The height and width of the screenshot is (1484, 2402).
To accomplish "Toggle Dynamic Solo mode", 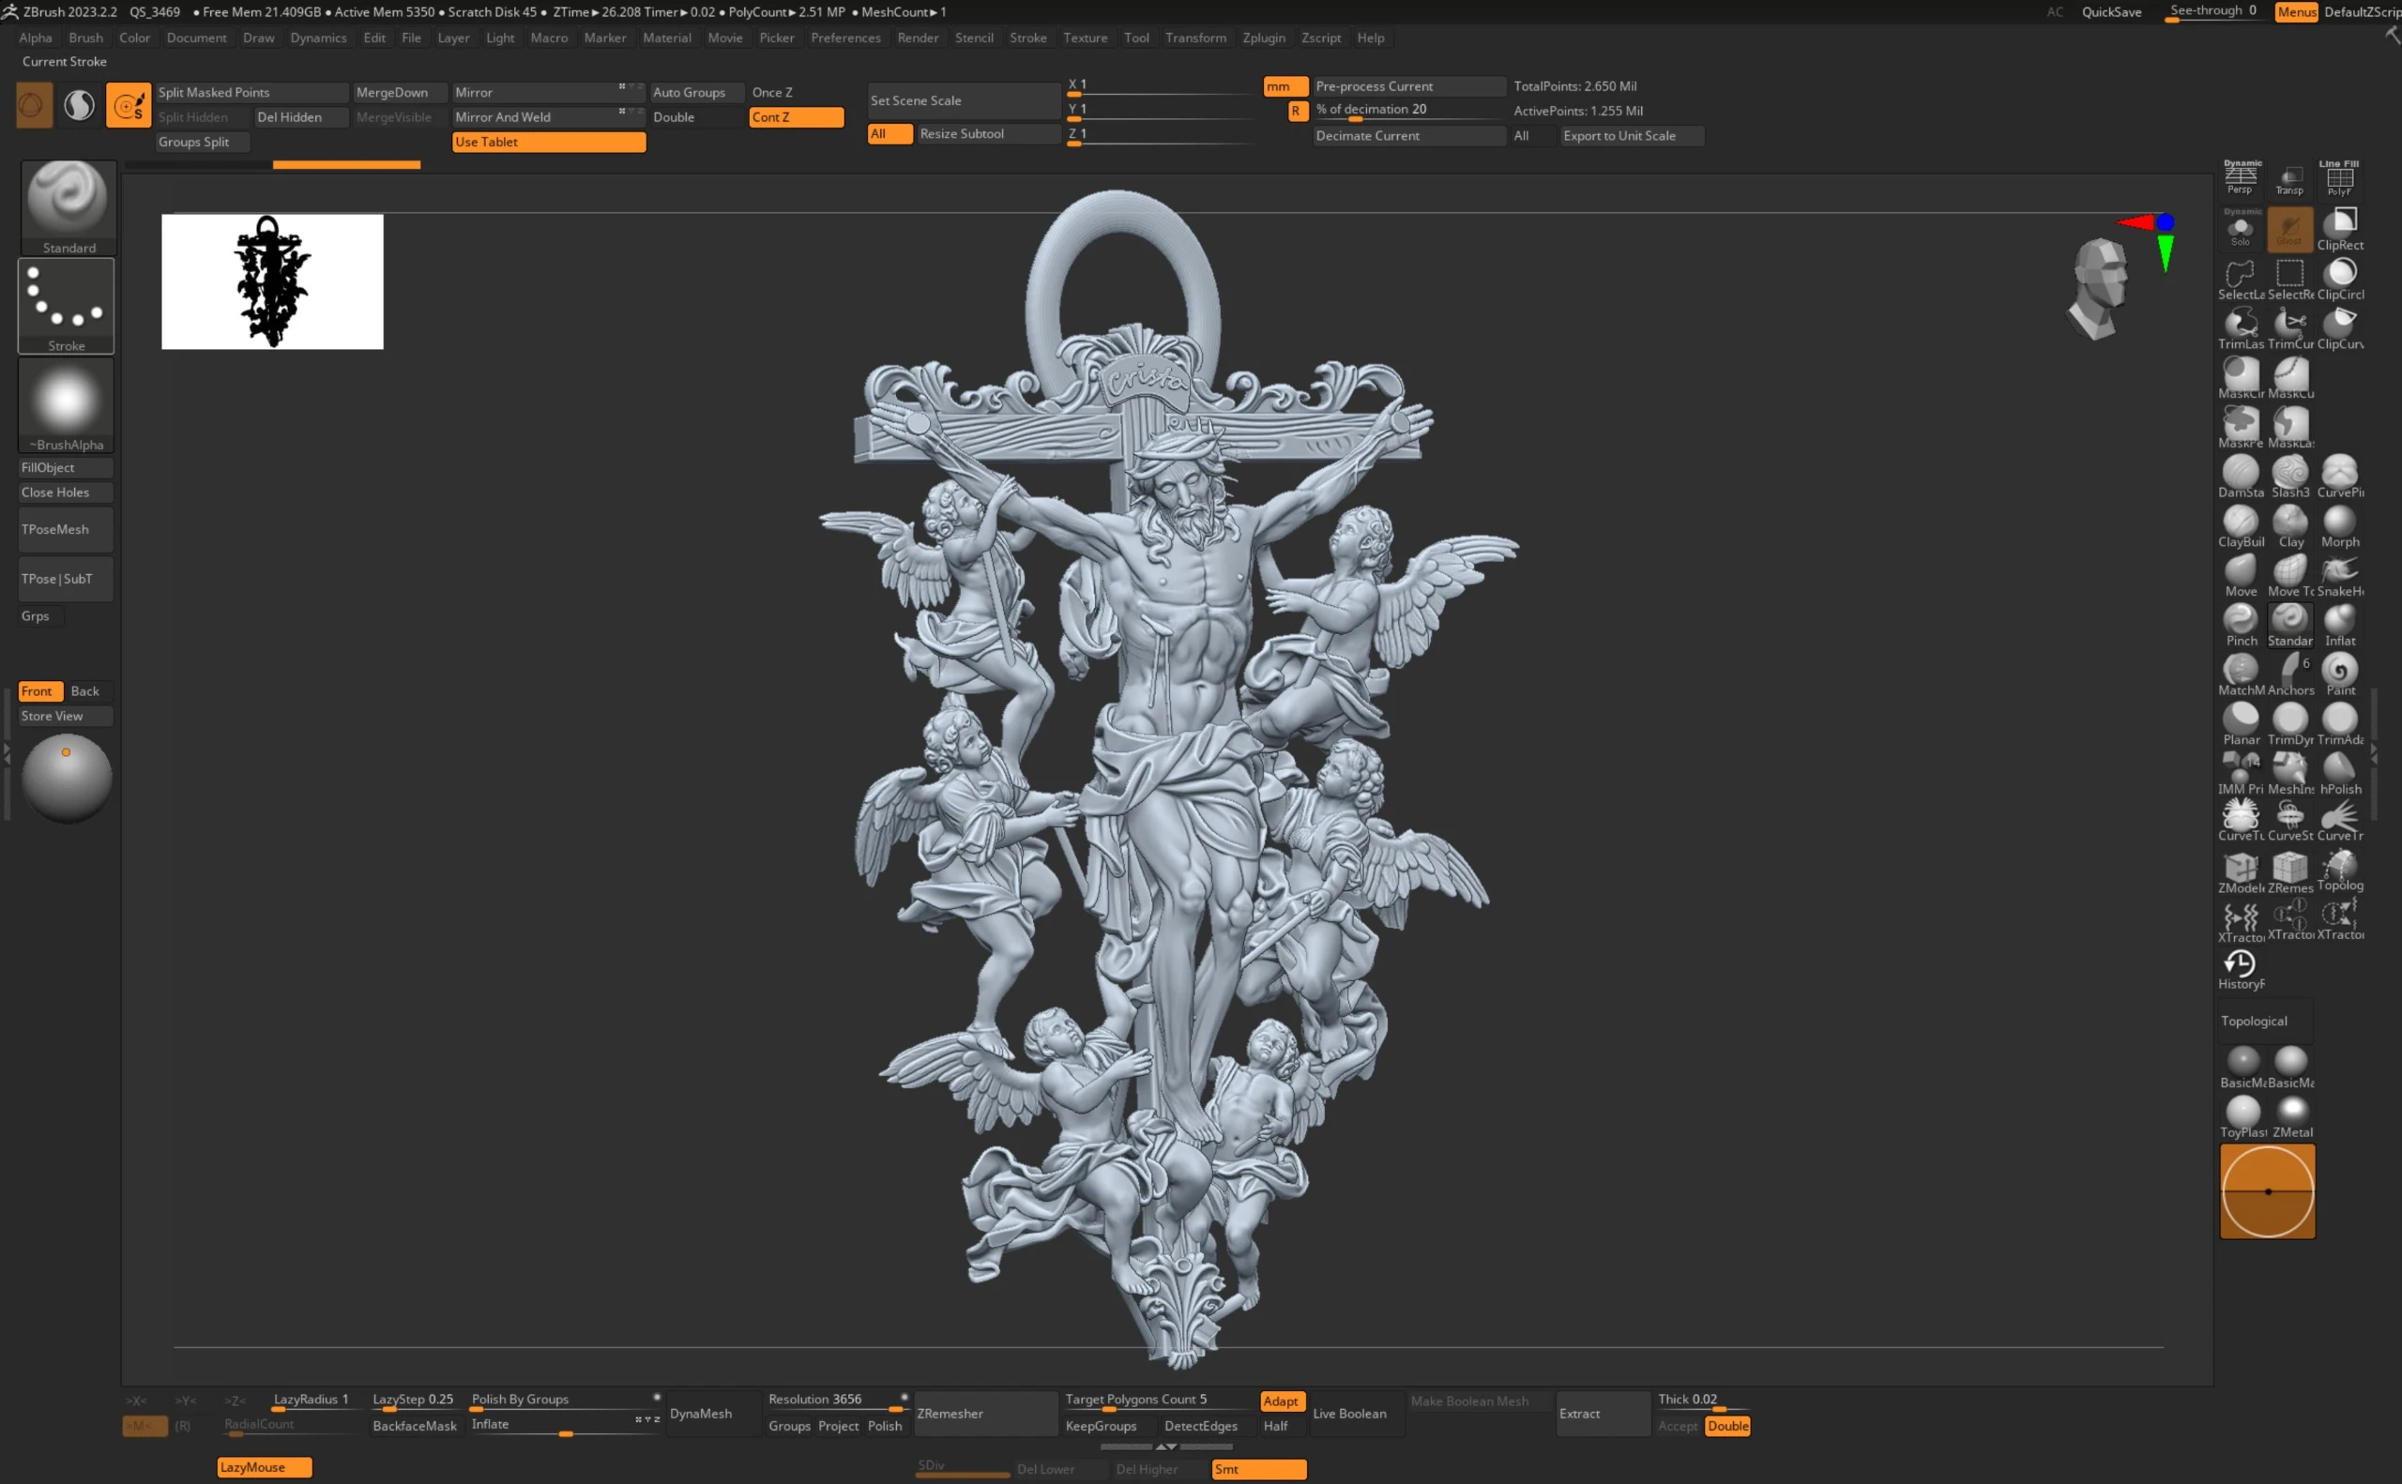I will point(2240,229).
